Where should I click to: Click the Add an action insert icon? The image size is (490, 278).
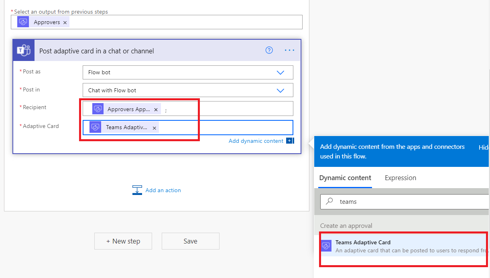point(137,190)
